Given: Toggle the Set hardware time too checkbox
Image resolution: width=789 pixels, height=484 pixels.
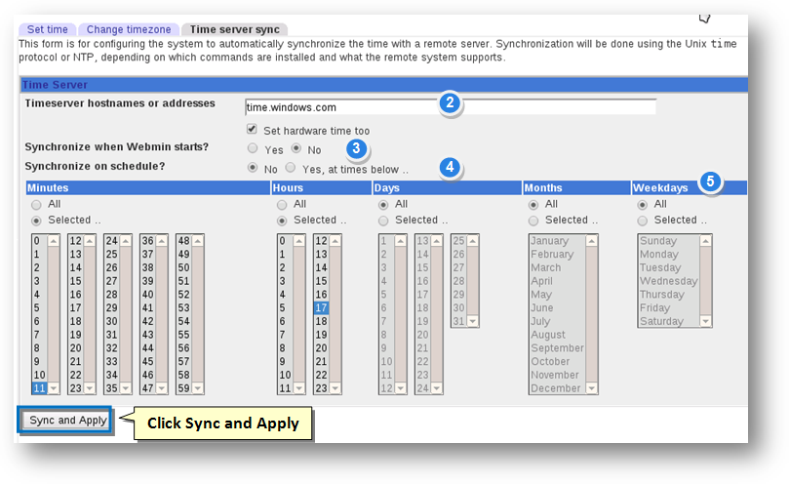Looking at the screenshot, I should coord(252,130).
